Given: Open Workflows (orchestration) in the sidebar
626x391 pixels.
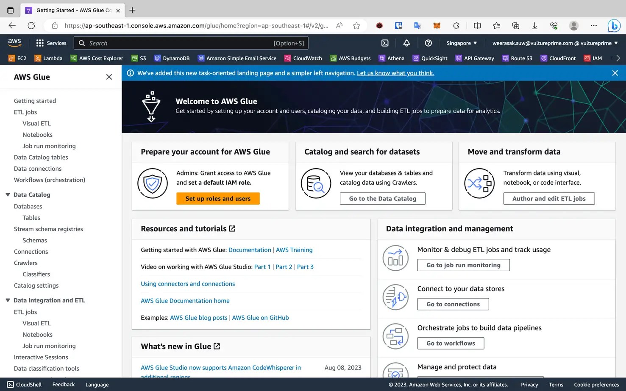Looking at the screenshot, I should click(50, 180).
